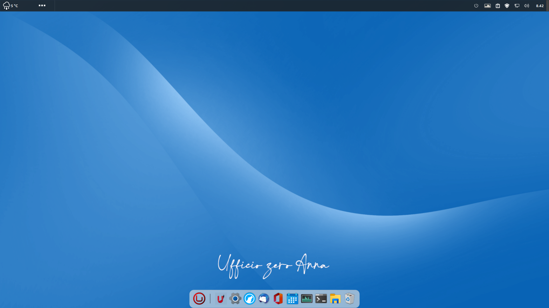The height and width of the screenshot is (308, 549).
Task: Click the power button in top panel
Action: click(x=476, y=6)
